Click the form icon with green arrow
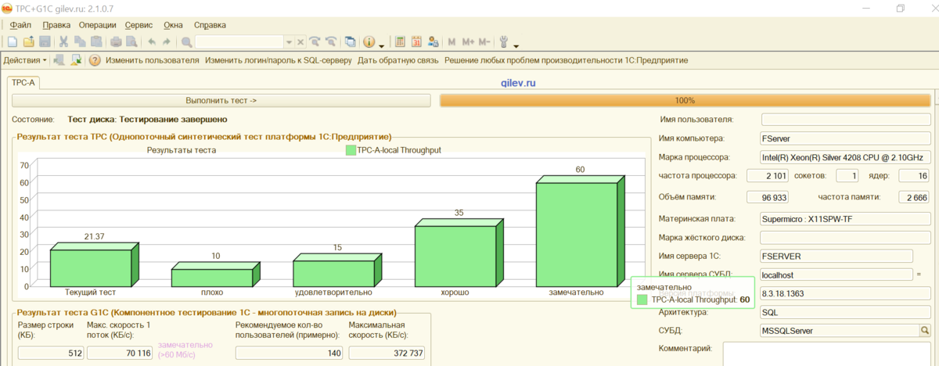The width and height of the screenshot is (939, 366). pos(77,60)
